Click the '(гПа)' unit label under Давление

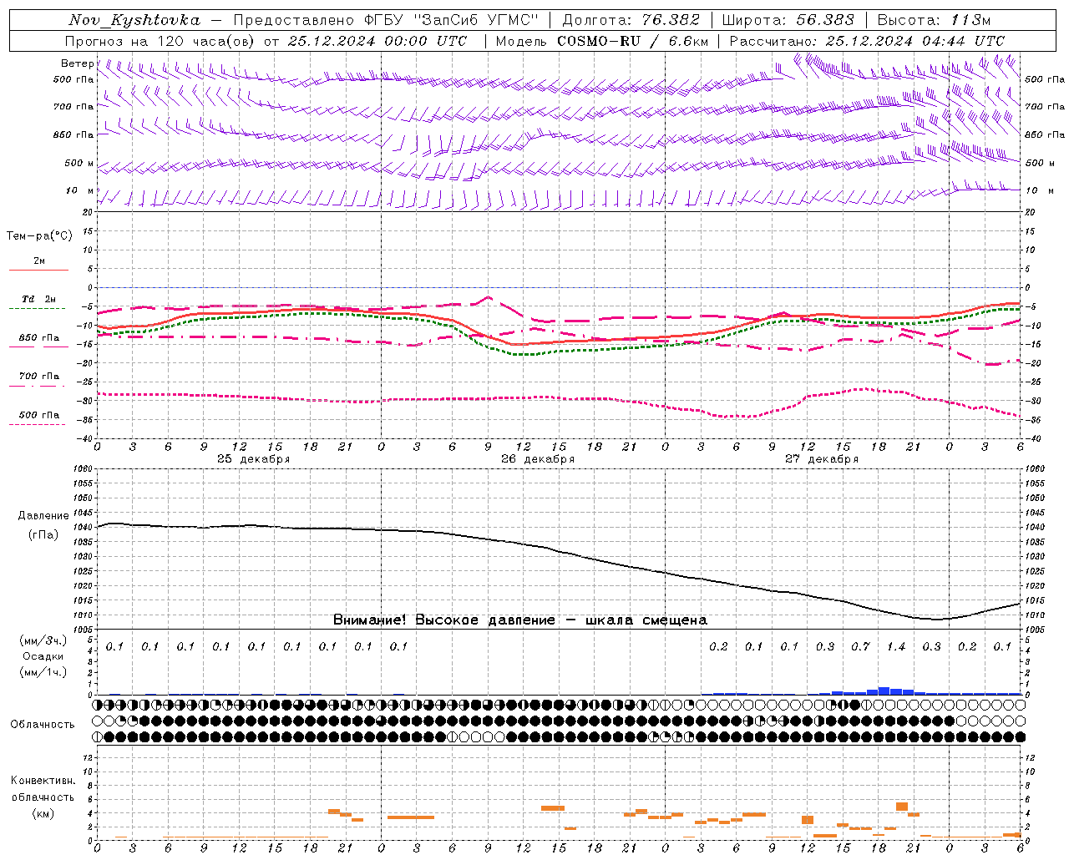pos(43,535)
